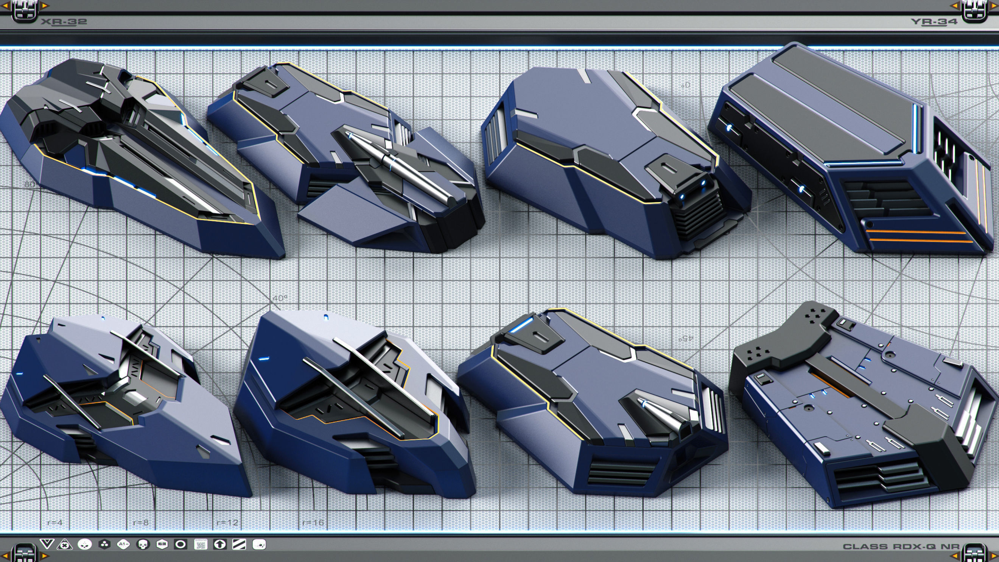Click the triangle icon with X symbol

pos(65,545)
